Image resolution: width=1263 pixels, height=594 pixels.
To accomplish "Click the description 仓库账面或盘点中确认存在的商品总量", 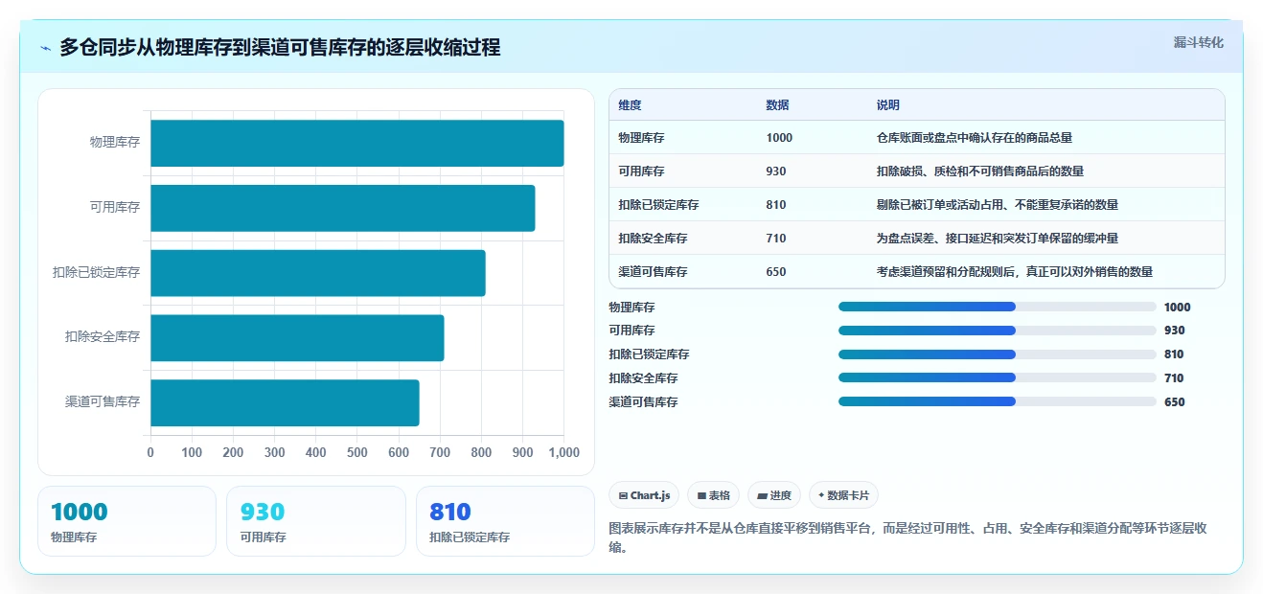I will 974,138.
